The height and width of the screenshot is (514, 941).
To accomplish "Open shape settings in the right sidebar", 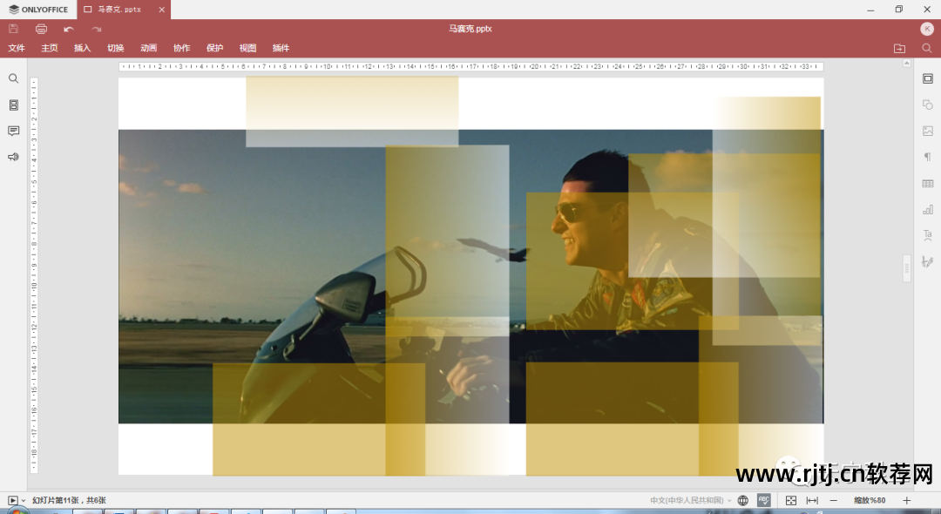I will tap(928, 105).
